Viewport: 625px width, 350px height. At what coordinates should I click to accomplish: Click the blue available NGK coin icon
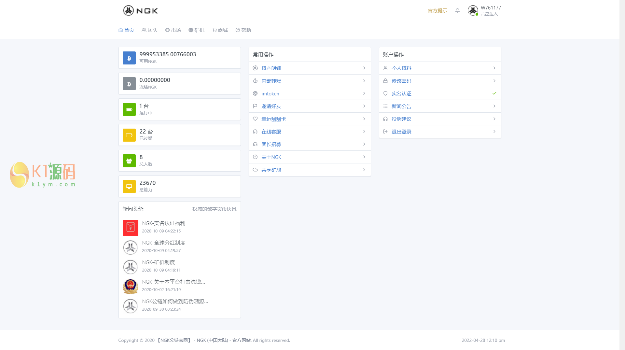[x=129, y=58]
